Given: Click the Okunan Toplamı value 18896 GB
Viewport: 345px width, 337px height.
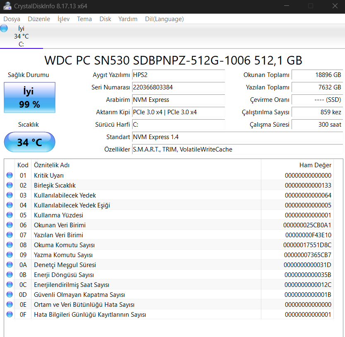Looking at the screenshot, I should (317, 75).
